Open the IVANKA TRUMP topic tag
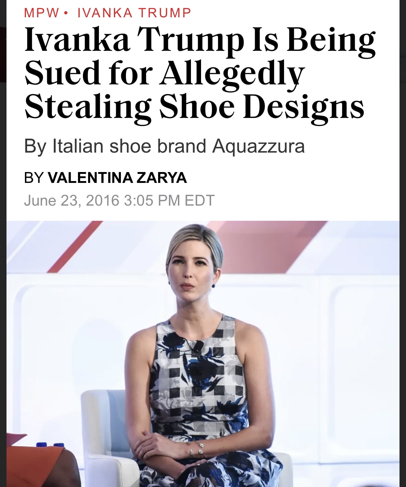Image resolution: width=406 pixels, height=487 pixels. [134, 13]
